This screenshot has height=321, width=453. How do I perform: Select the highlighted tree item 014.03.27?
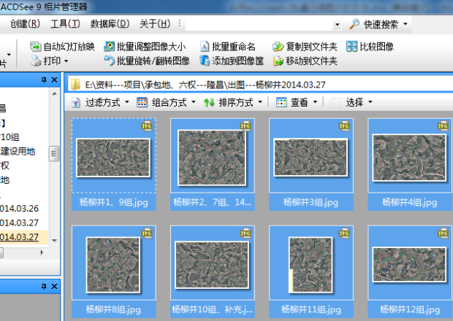coord(19,237)
